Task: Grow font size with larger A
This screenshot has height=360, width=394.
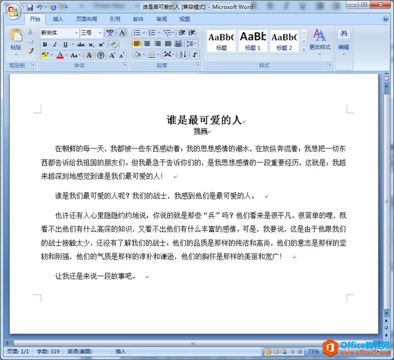Action: tap(112, 55)
